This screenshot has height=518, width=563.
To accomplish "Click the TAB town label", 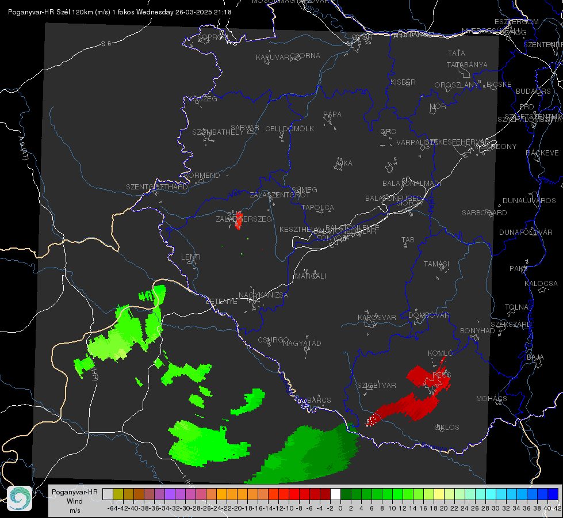I will [x=408, y=240].
